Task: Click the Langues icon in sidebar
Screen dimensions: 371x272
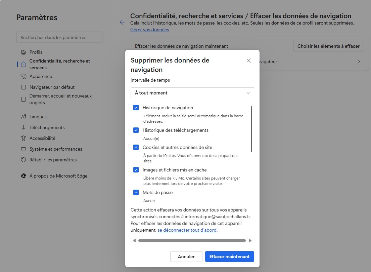Action: point(24,117)
